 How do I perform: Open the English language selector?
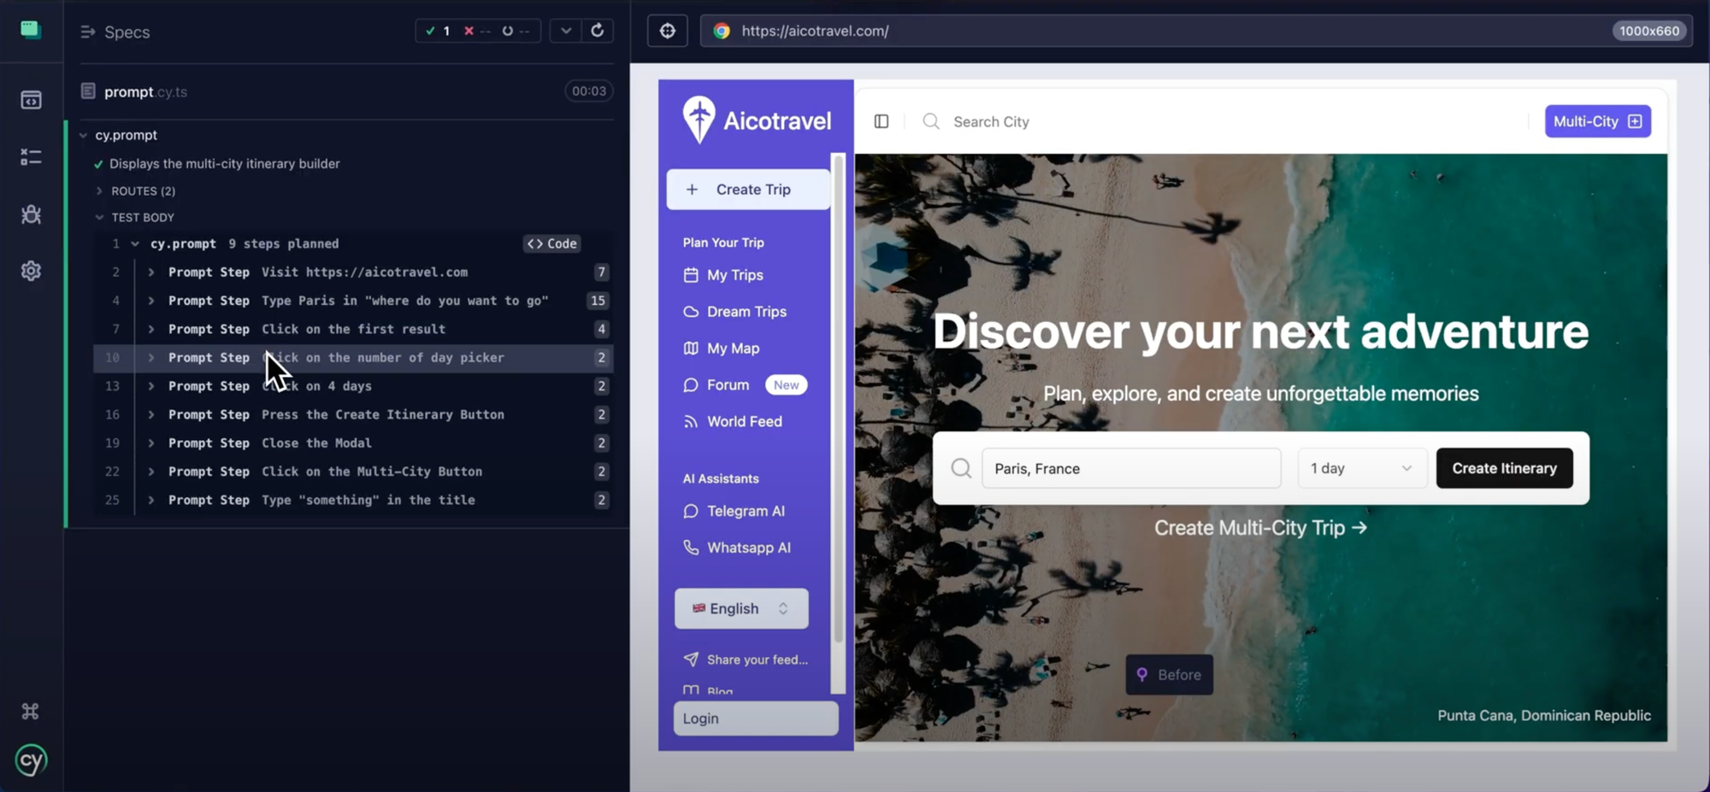tap(740, 608)
